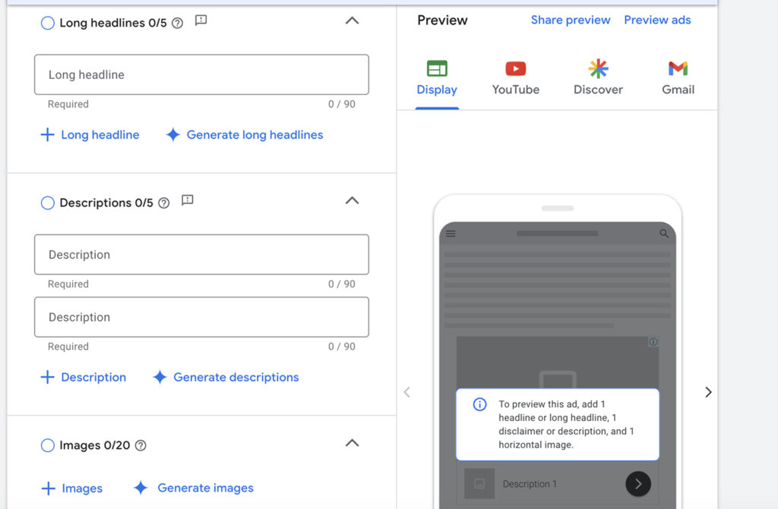Click help icon next to Images
This screenshot has width=778, height=509.
coord(141,446)
